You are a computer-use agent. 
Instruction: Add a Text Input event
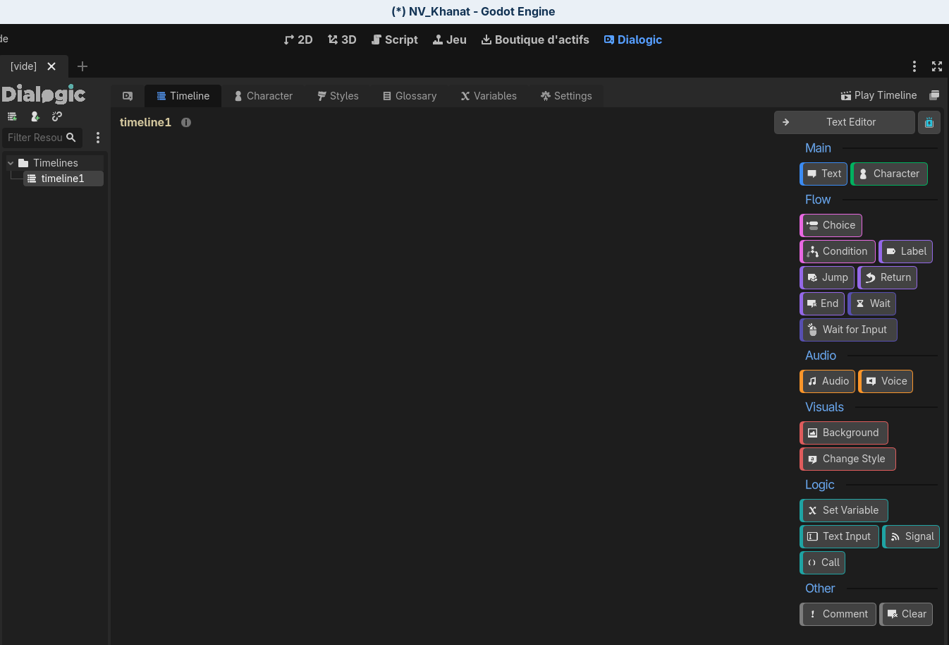pos(839,536)
